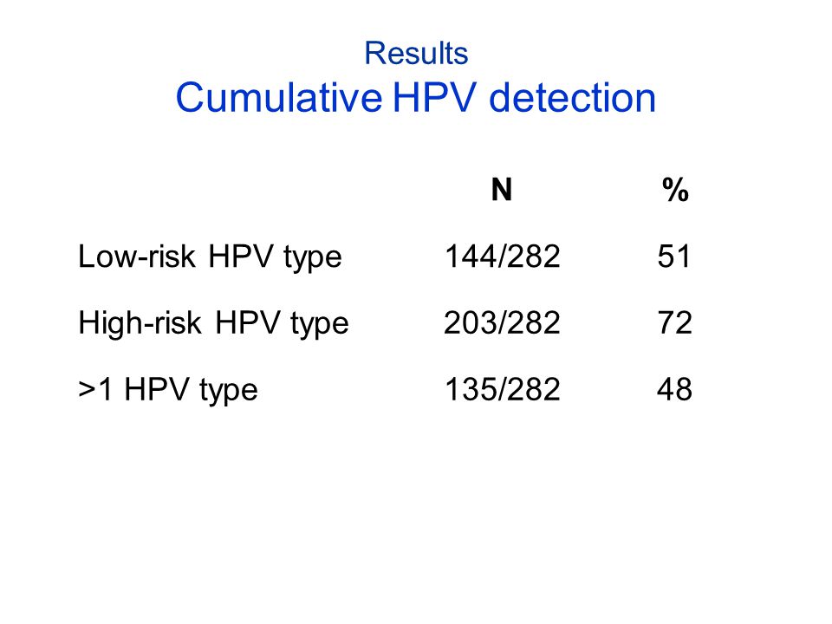832x624 pixels.
Task: Click HPV in the High-risk row
Action: pos(247,322)
